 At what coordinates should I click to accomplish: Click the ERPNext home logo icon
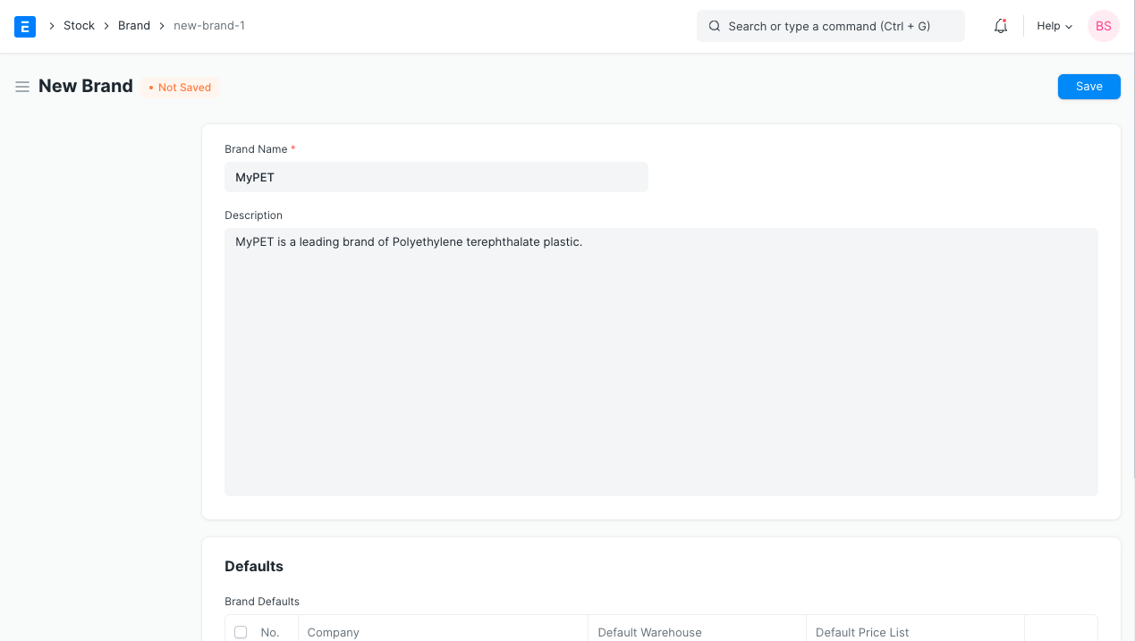25,26
